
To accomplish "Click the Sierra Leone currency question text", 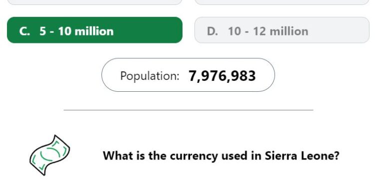I will click(x=221, y=156).
